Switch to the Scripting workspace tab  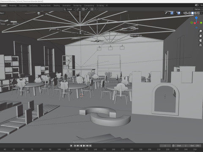coord(100,5)
